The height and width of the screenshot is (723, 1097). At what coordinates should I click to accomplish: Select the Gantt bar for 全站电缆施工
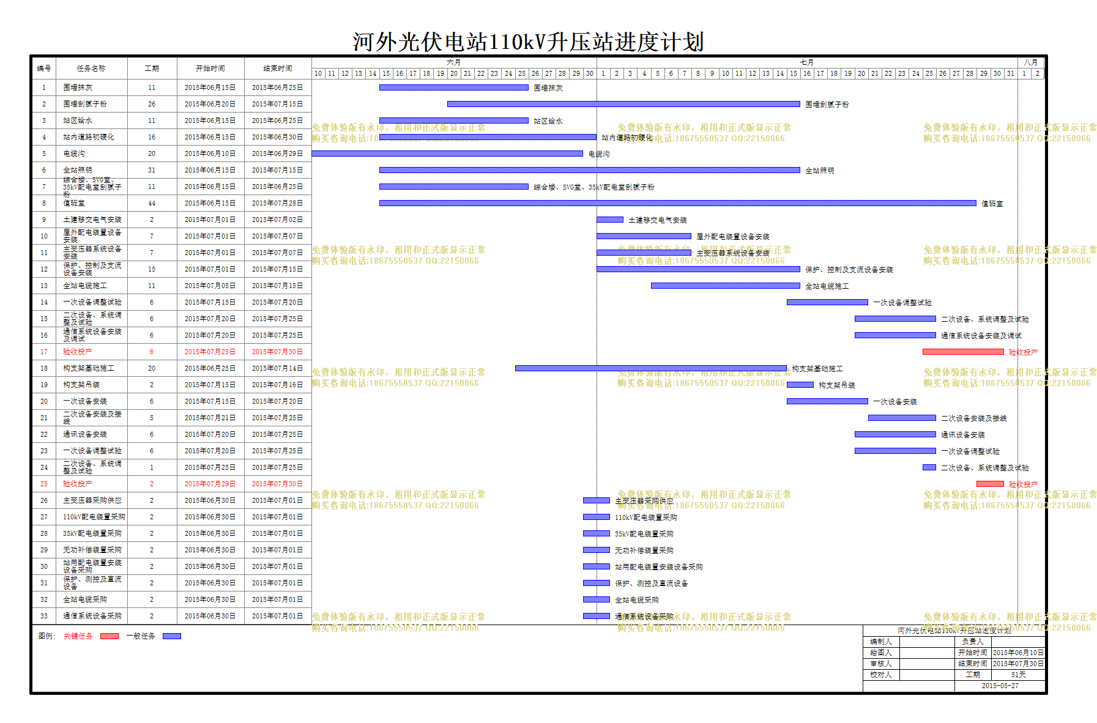coord(726,286)
